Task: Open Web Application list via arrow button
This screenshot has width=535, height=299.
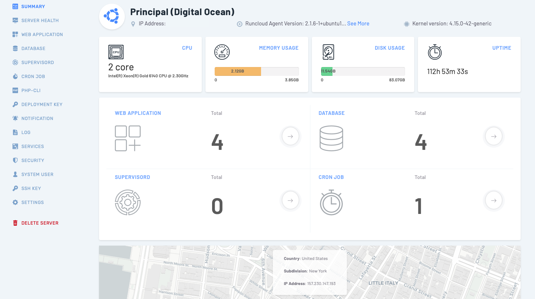Action: (290, 137)
